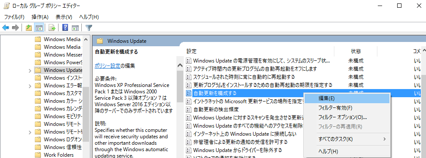Screen dimensions: 426x158
Task: Click icon of 自動更新の検出頻度 policy row
Action: click(x=188, y=110)
